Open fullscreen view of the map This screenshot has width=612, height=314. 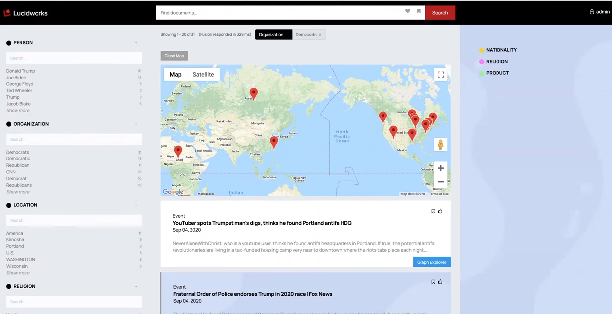(440, 74)
